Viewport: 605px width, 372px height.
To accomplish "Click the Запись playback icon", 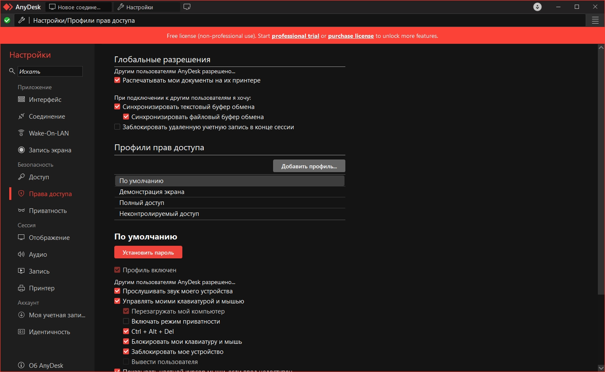I will tap(21, 271).
